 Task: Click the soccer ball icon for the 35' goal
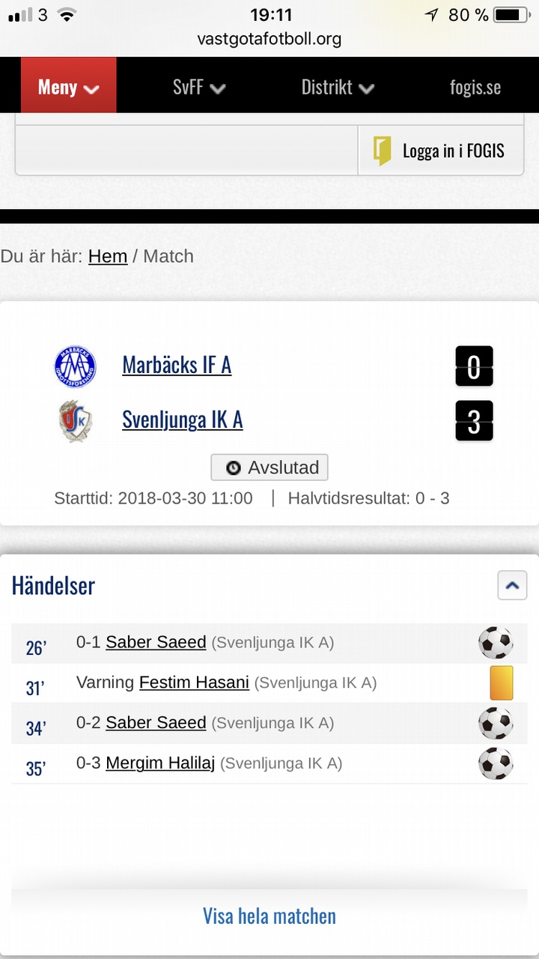(x=496, y=764)
